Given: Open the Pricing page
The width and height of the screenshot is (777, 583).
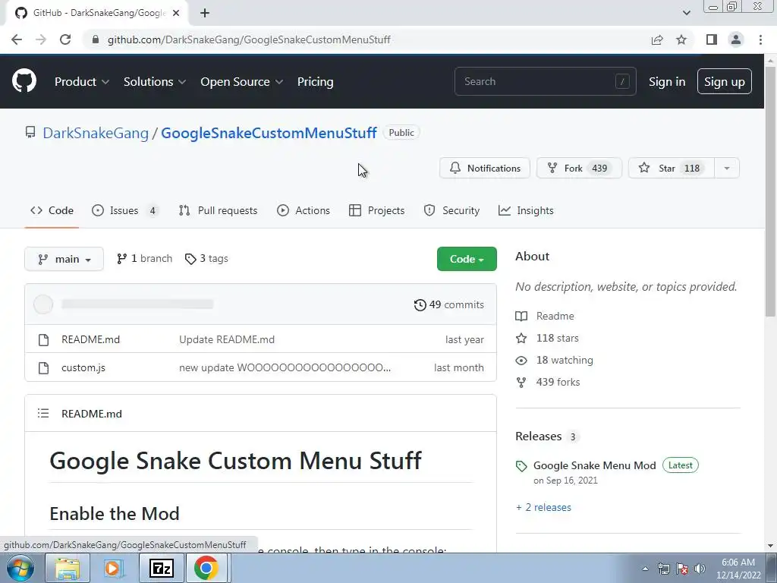Looking at the screenshot, I should (x=315, y=82).
